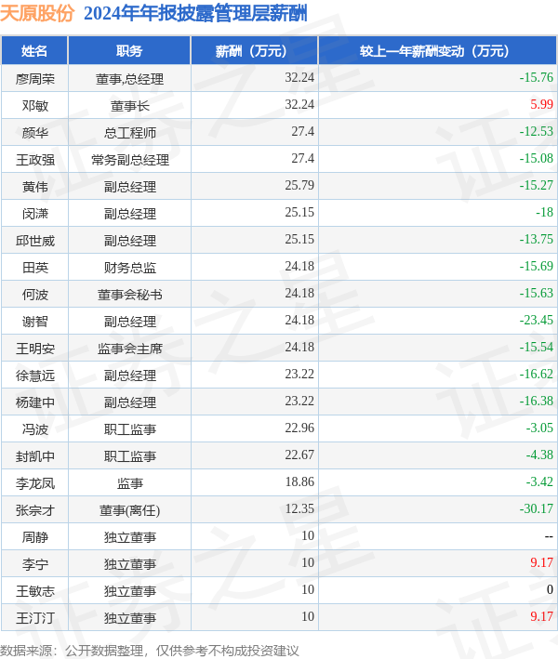Click the name 周静
Viewport: 558px width, 659px height.
(x=35, y=536)
